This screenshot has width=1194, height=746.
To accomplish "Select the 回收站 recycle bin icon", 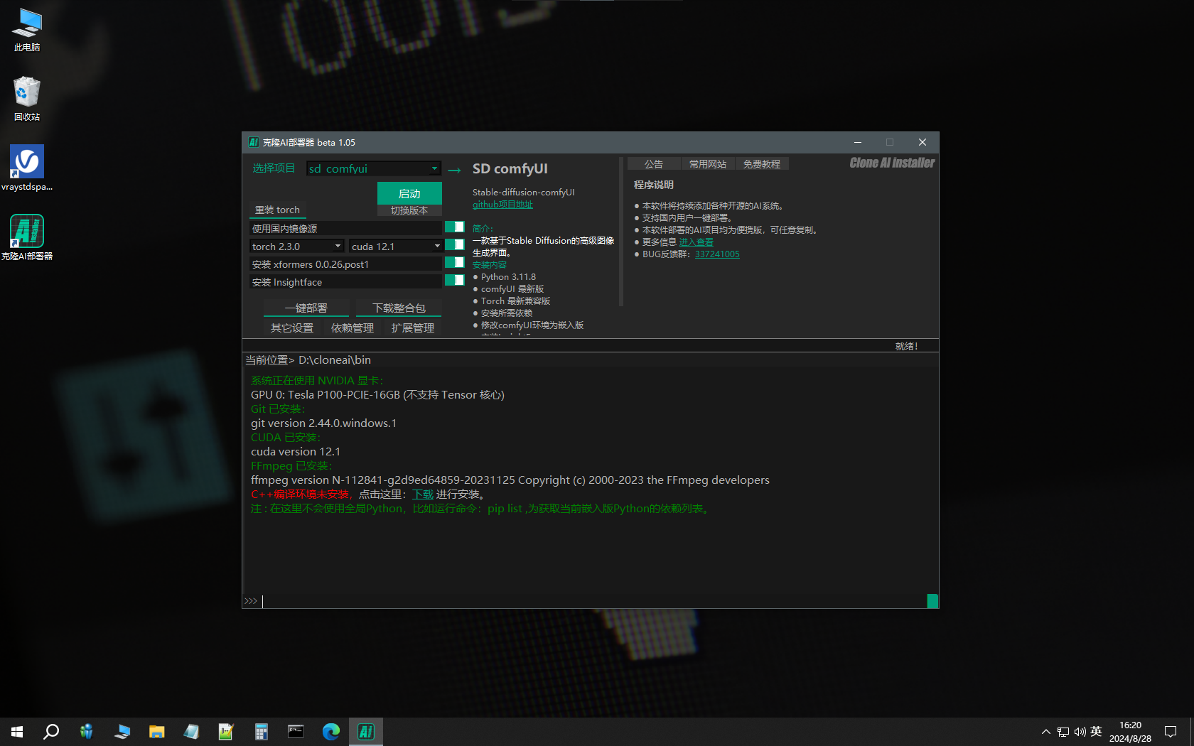I will 27,99.
